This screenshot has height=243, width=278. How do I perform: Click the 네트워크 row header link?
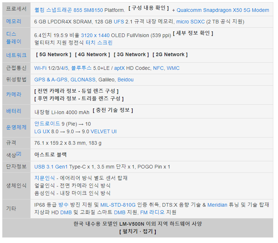pyautogui.click(x=16, y=55)
